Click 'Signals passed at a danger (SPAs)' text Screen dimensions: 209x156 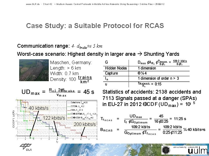156,98
